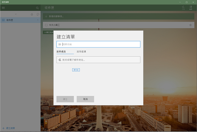Select 收件匣 in the sidebar
The height and width of the screenshot is (132, 197).
pyautogui.click(x=20, y=20)
